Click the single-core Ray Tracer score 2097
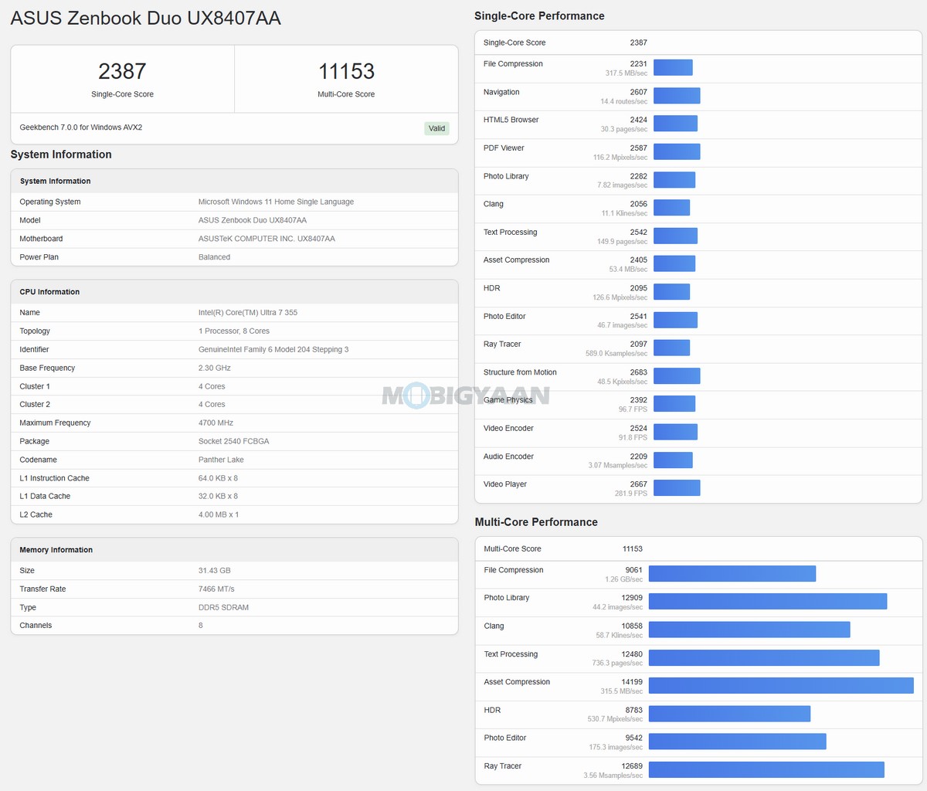 [638, 344]
